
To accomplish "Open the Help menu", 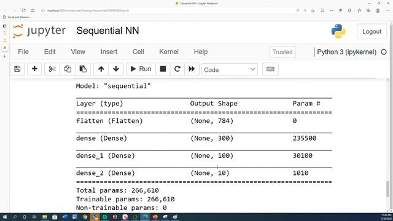I will 201,52.
